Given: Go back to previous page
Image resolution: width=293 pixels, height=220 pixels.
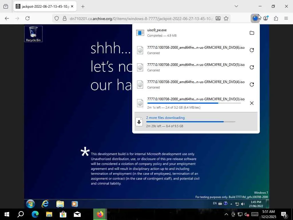Looking at the screenshot, I should (x=7, y=18).
